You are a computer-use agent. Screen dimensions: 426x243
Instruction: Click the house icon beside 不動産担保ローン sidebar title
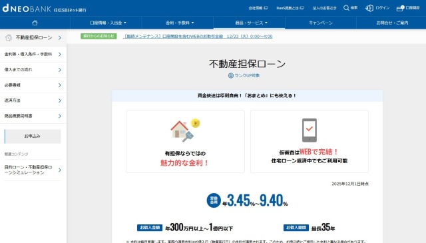9,37
